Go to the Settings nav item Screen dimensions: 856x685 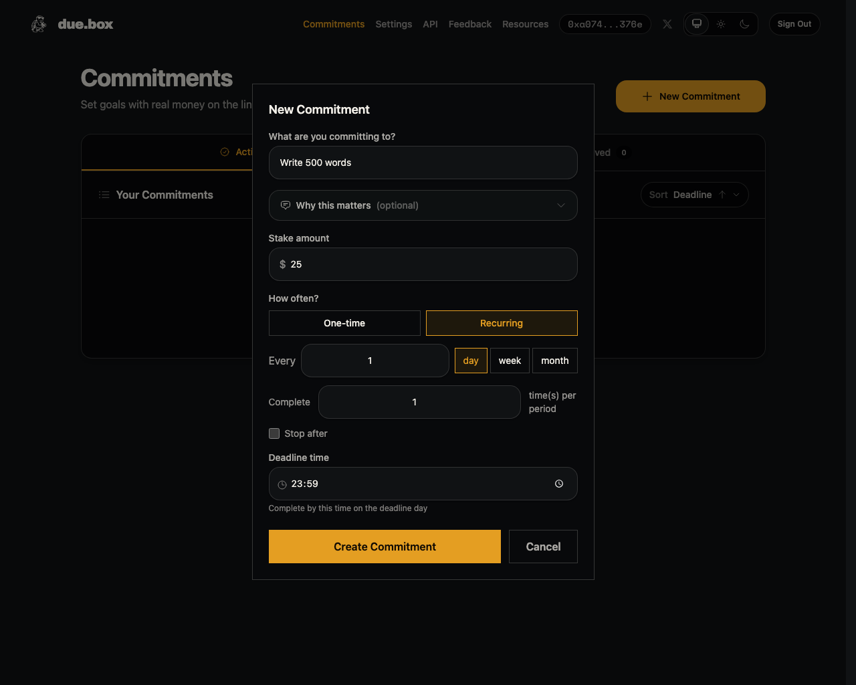click(x=393, y=24)
